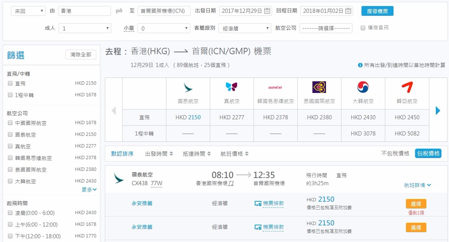The image size is (449, 242).
Task: Swap origin and destination with arrows icon
Action: pos(119,11)
